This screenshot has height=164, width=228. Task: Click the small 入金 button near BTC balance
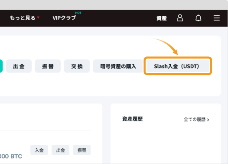tap(39, 150)
